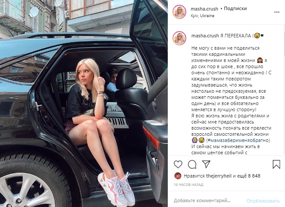Image resolution: width=285 pixels, height=207 pixels.
Task: Open the avatar beside the caption
Action: pyautogui.click(x=179, y=38)
